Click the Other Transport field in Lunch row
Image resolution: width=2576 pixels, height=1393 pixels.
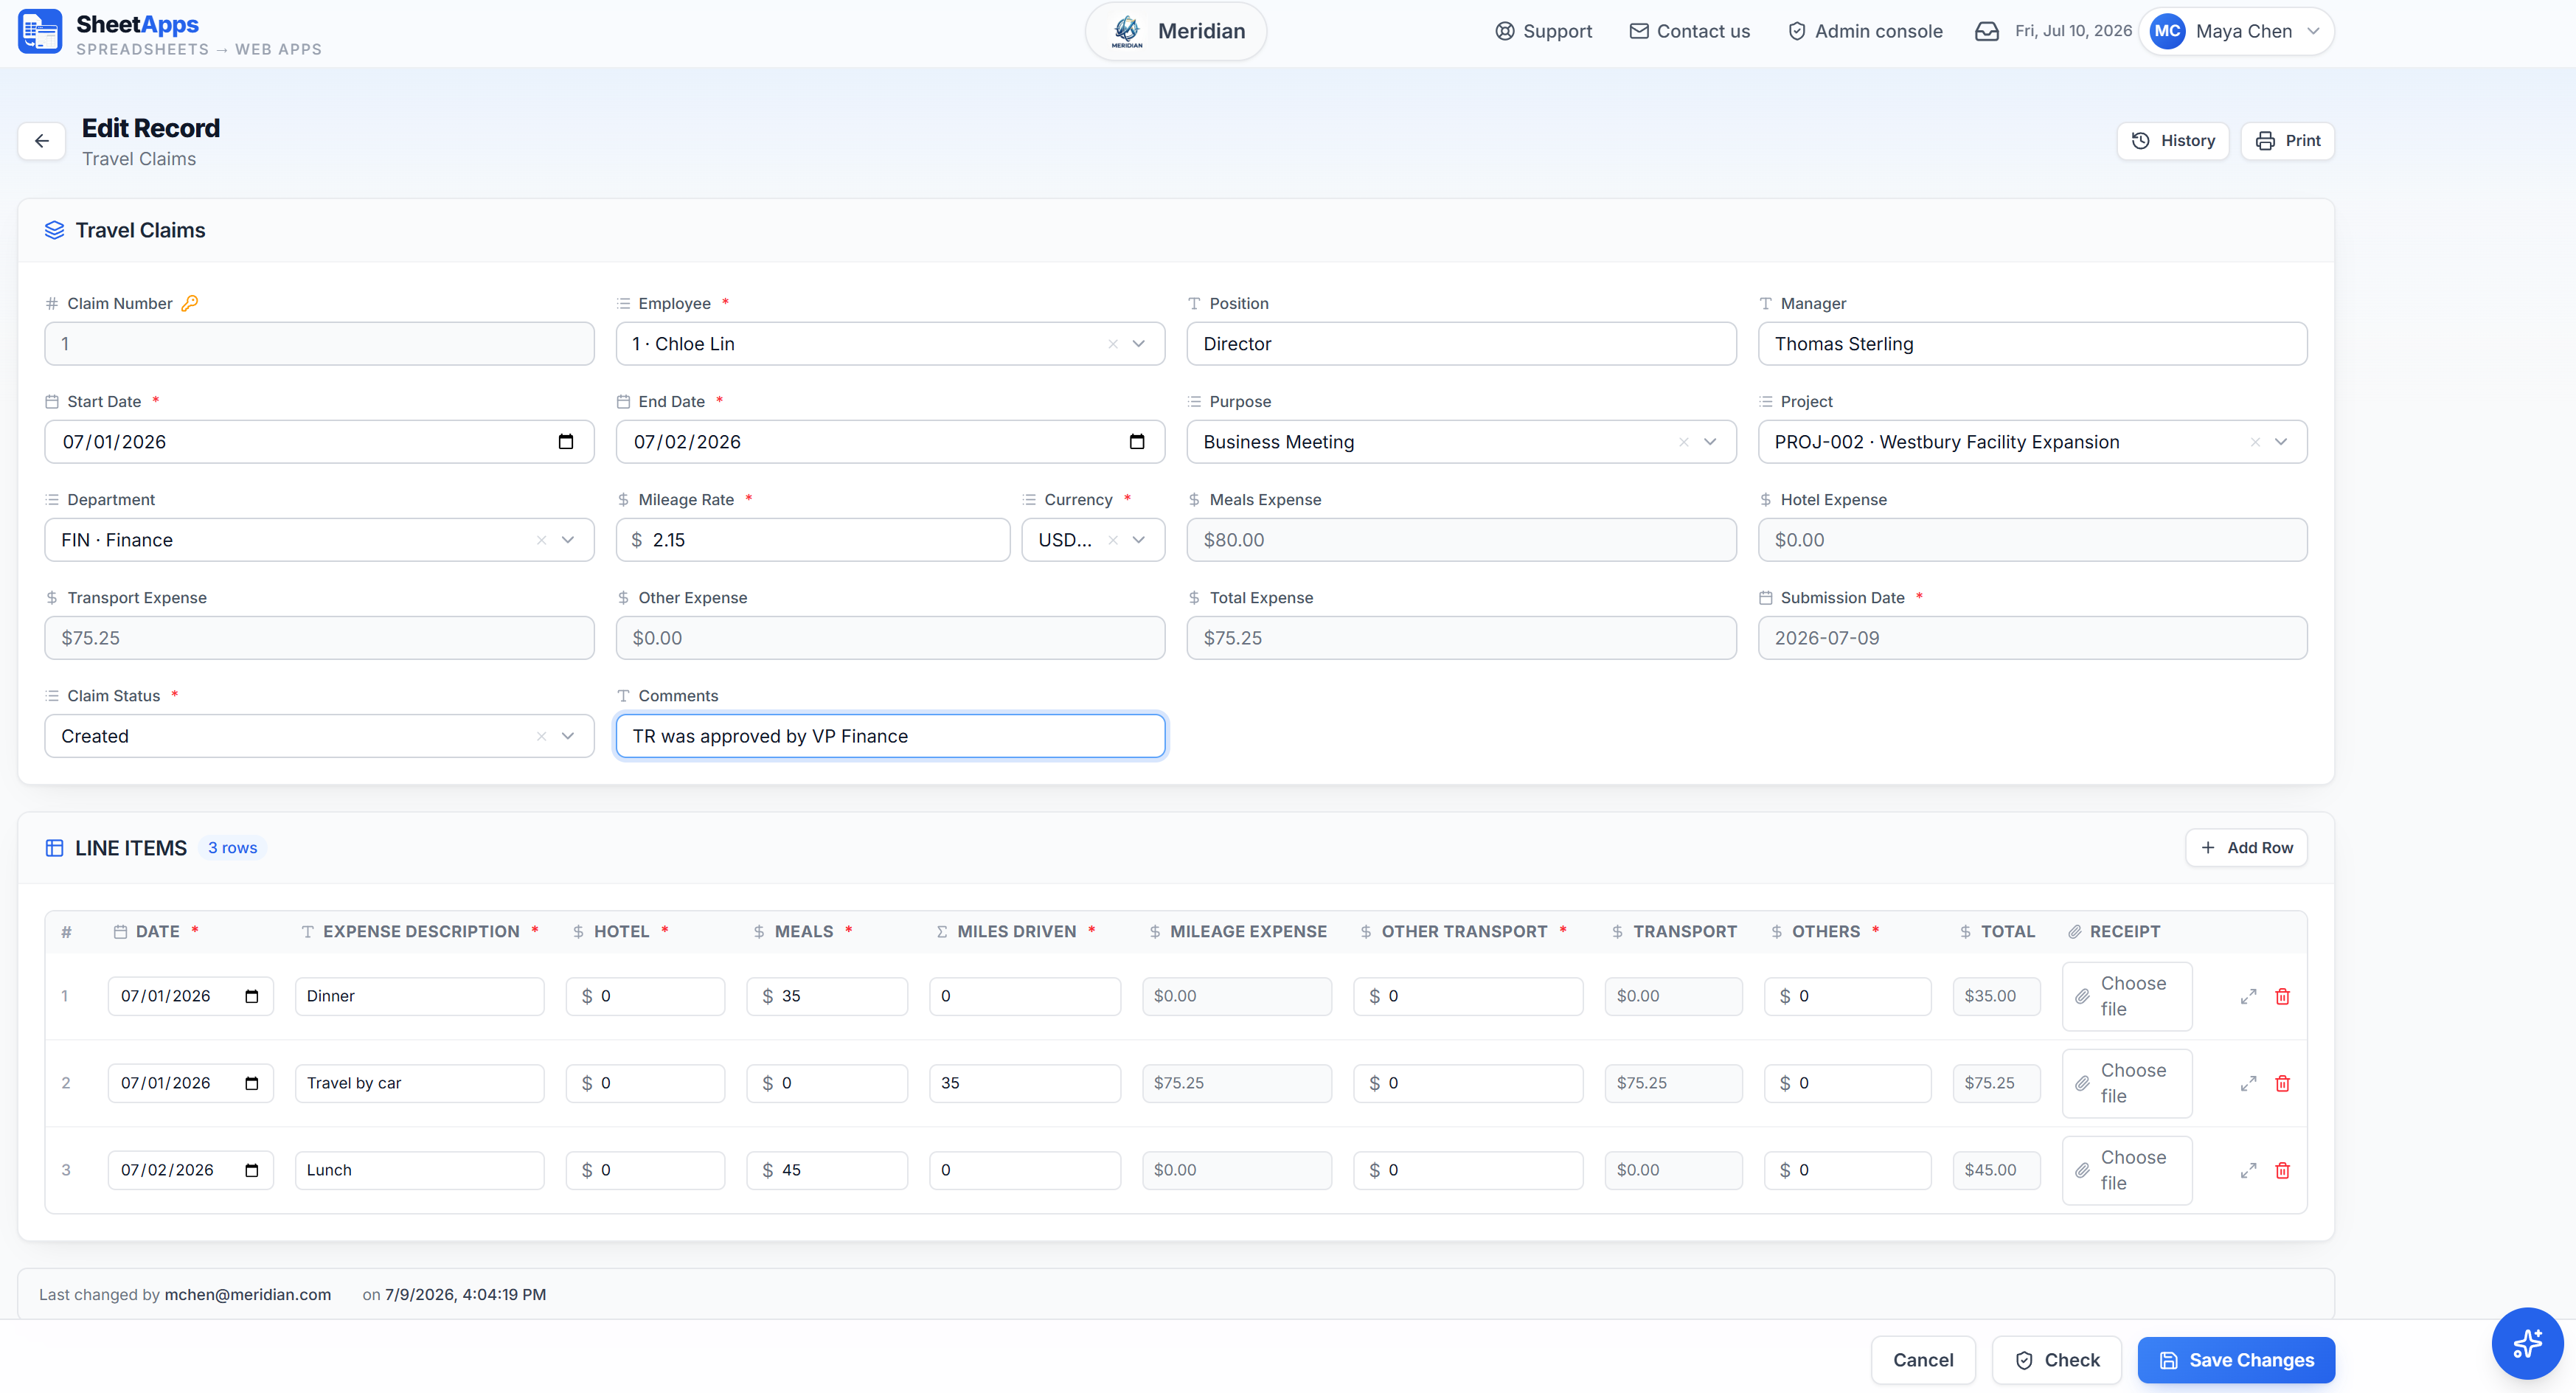tap(1468, 1170)
